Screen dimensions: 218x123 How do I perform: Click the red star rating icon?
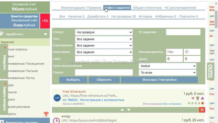(203, 103)
